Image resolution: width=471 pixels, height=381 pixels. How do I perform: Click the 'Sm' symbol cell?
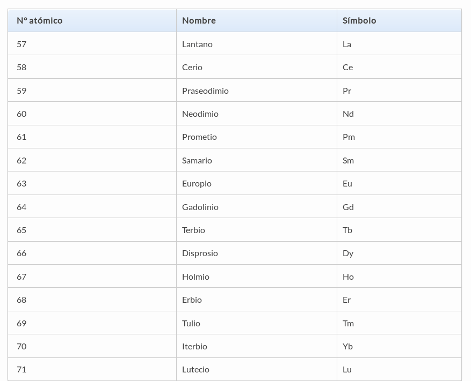click(399, 160)
